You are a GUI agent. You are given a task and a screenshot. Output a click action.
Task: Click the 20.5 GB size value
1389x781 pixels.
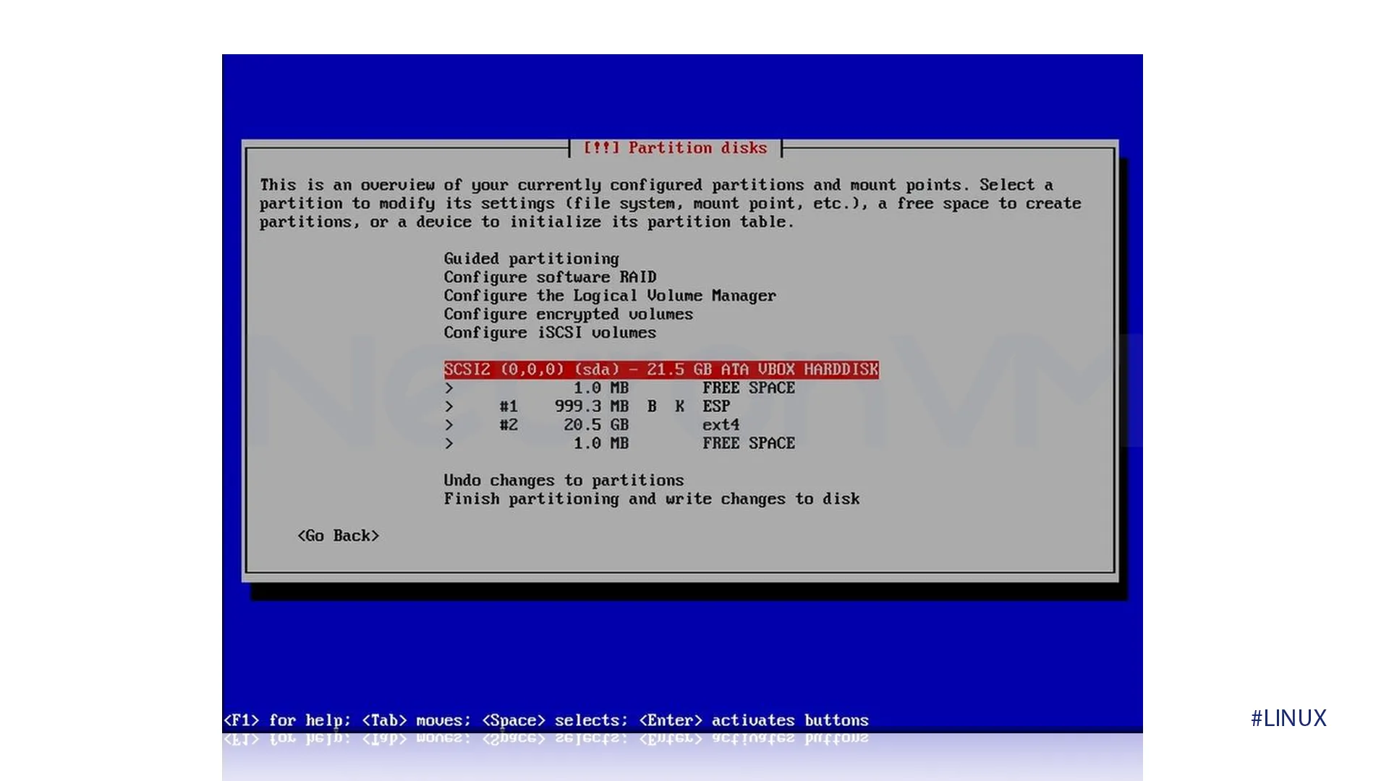596,425
